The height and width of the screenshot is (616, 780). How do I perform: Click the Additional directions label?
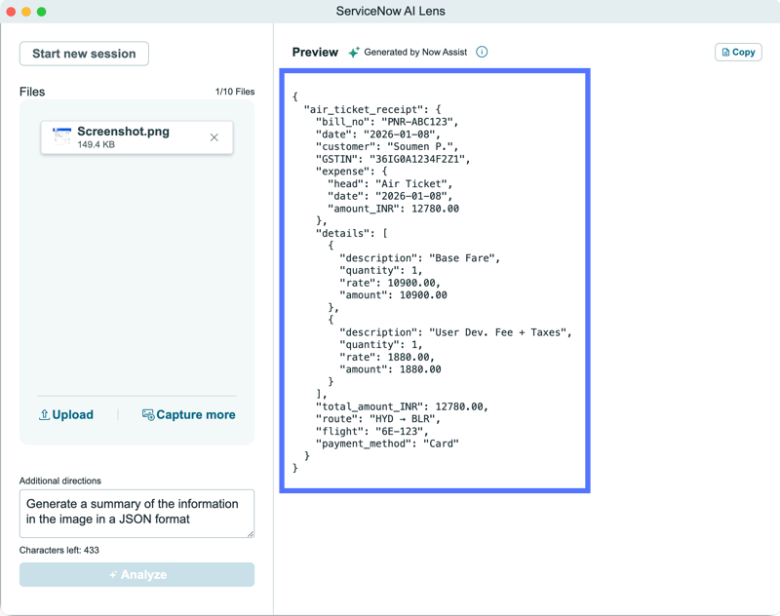(x=60, y=481)
